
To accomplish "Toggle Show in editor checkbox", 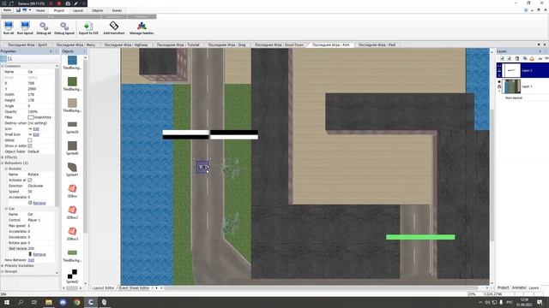I will pyautogui.click(x=30, y=145).
